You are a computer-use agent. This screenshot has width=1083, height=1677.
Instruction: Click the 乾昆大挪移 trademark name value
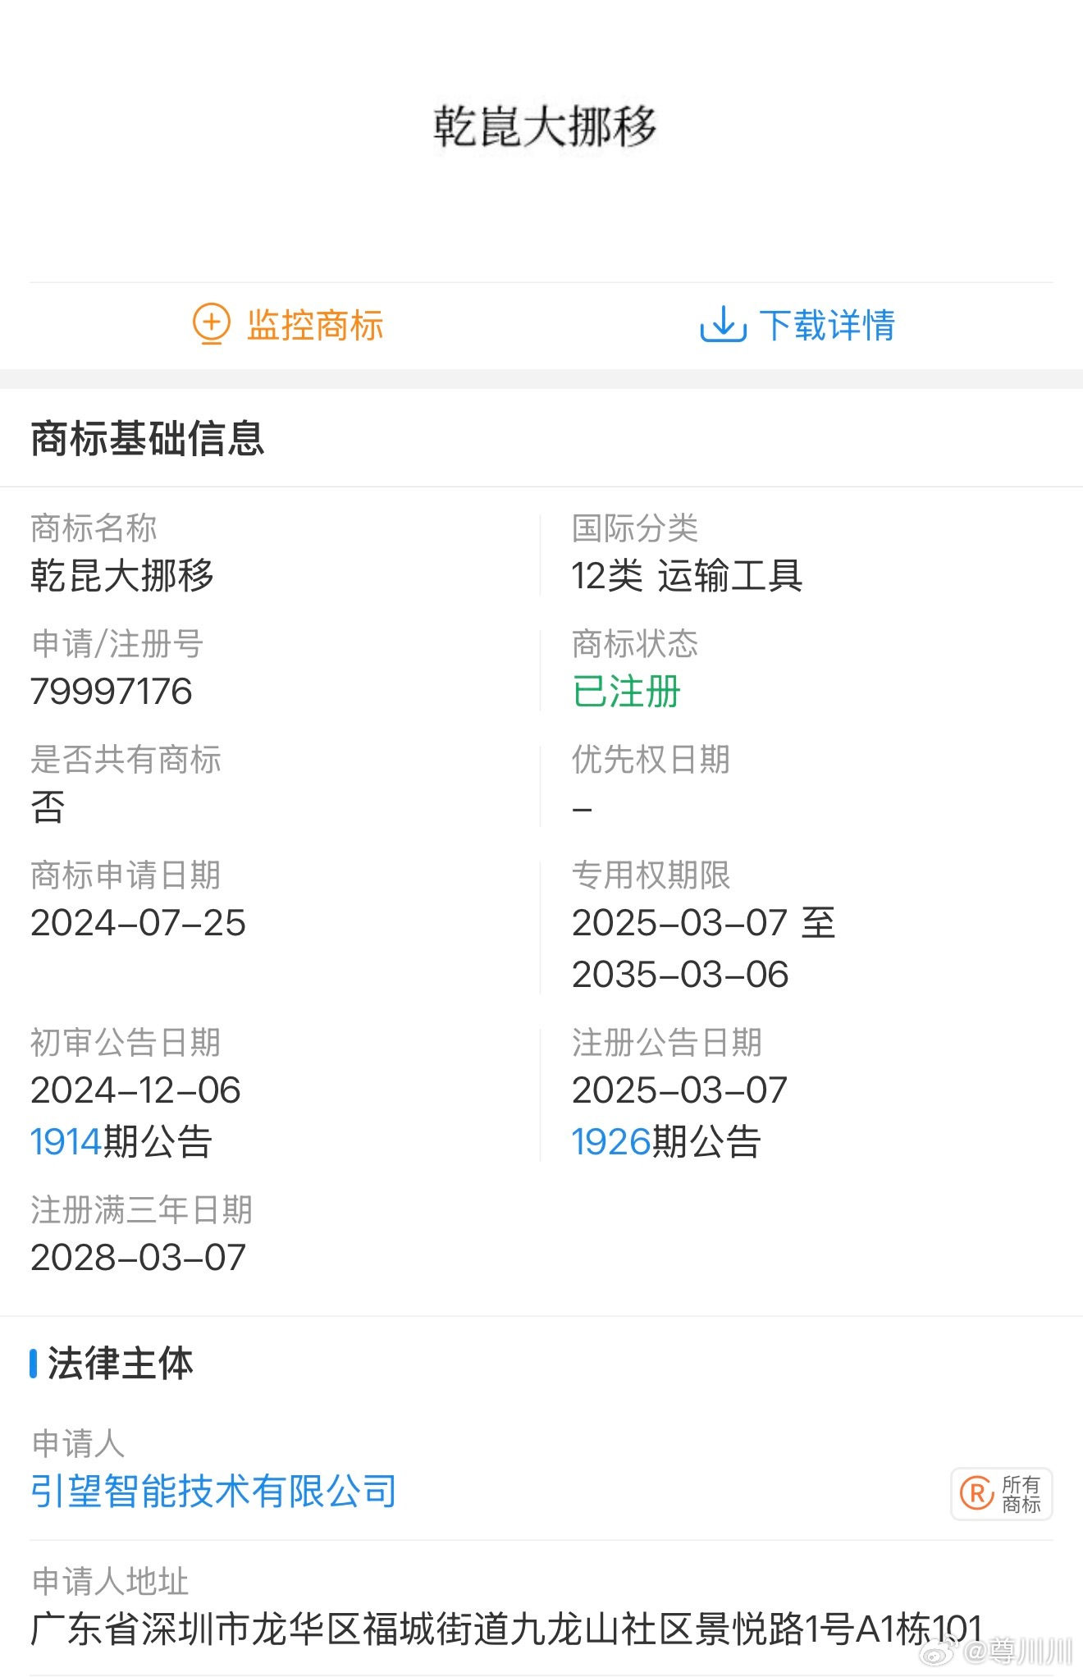click(x=122, y=575)
